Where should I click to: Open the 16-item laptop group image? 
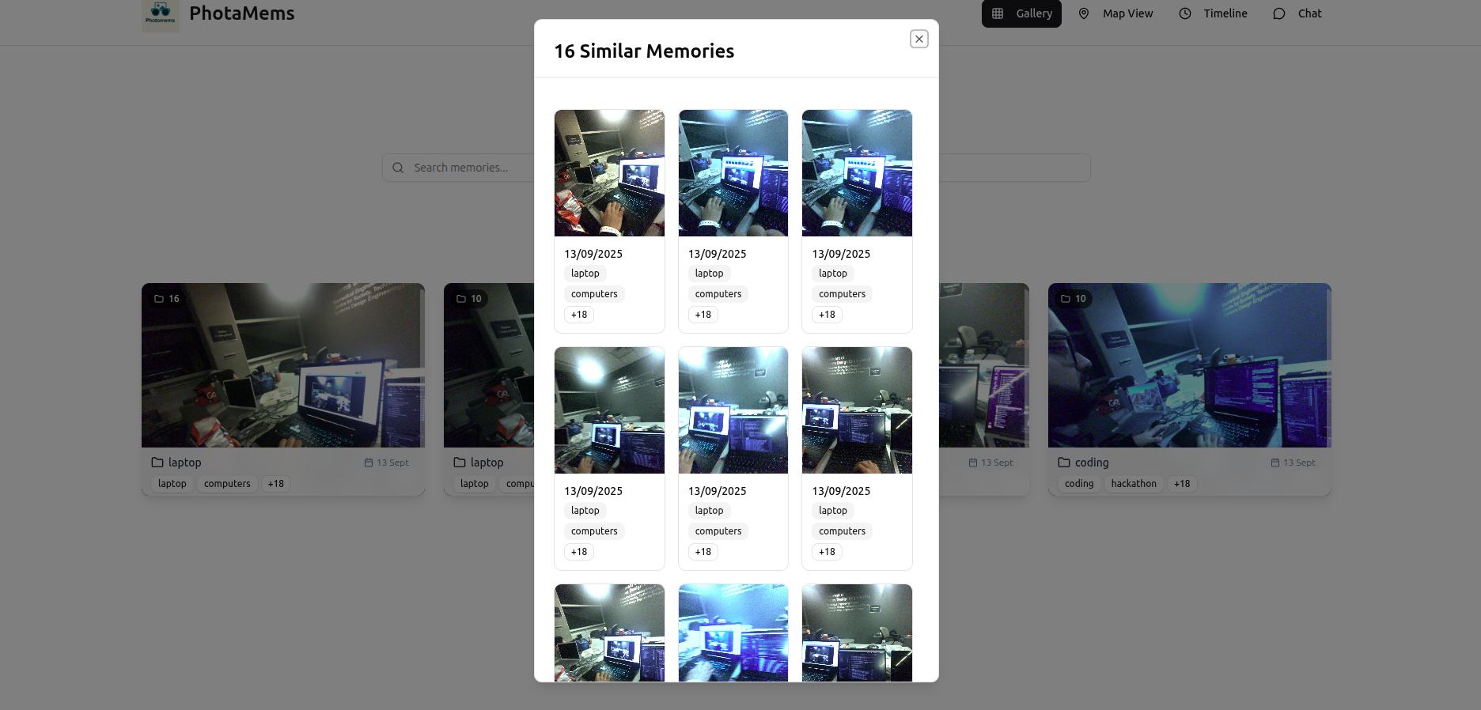[283, 365]
